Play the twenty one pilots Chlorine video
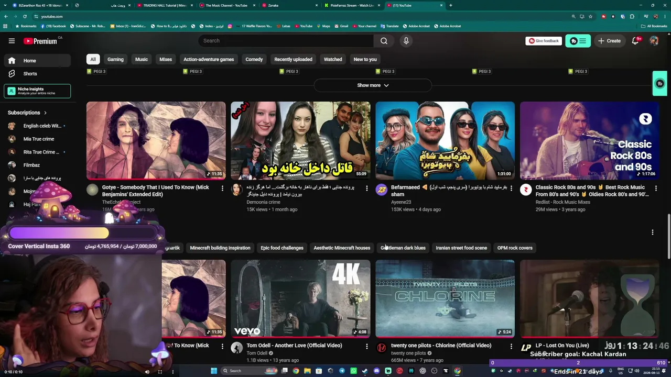Viewport: 671px width, 377px height. click(445, 298)
